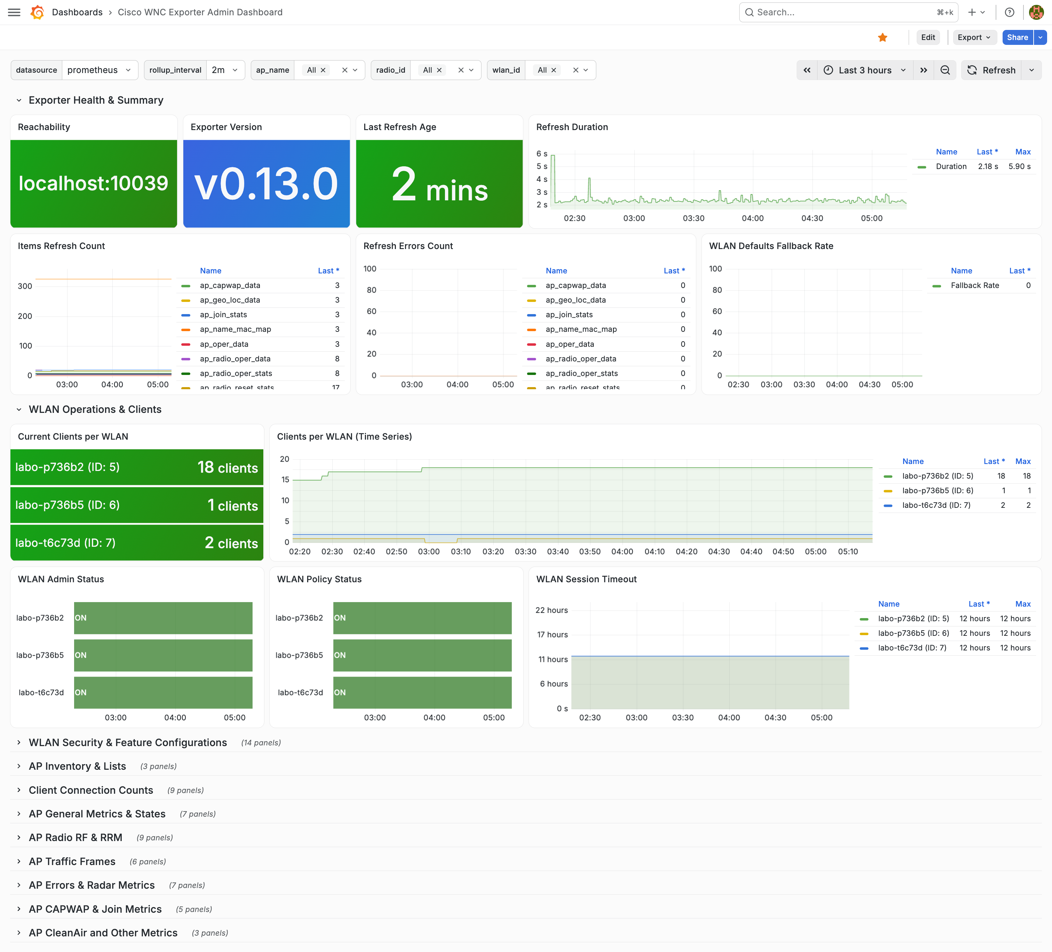Open the datasource prometheus dropdown
This screenshot has height=952, width=1052.
point(99,70)
